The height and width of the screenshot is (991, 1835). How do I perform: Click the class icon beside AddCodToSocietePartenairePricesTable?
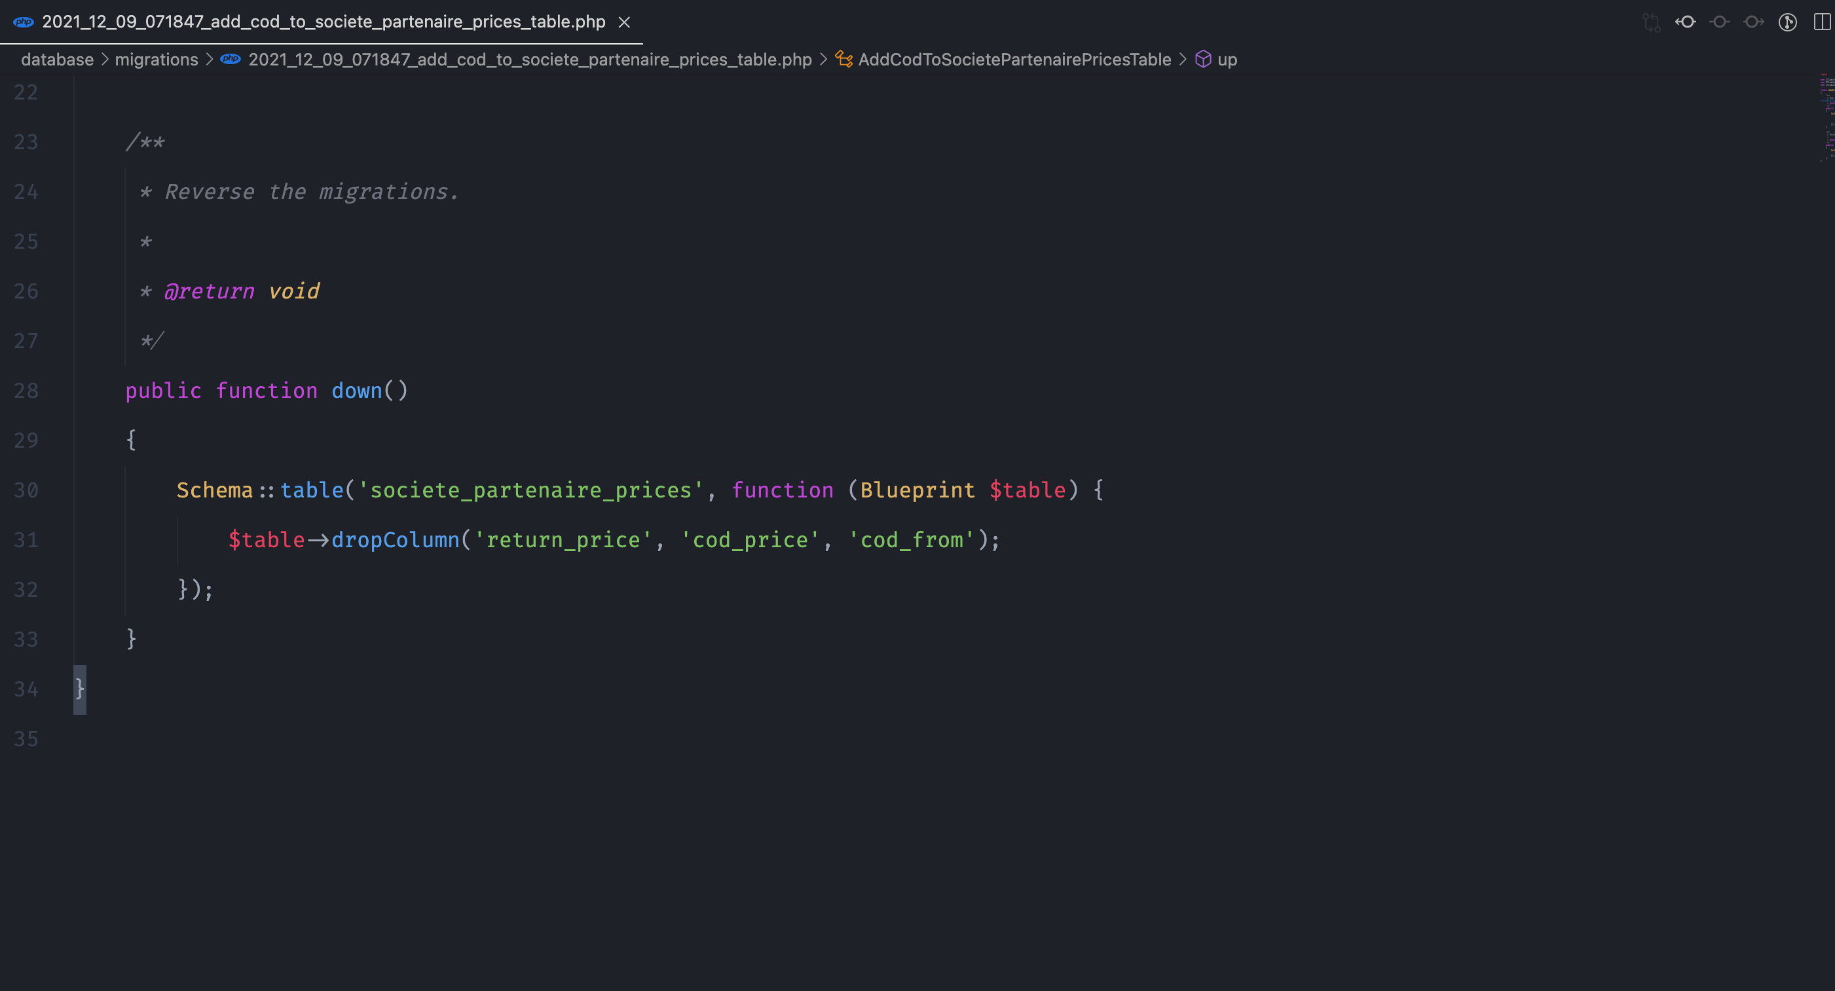pyautogui.click(x=843, y=60)
